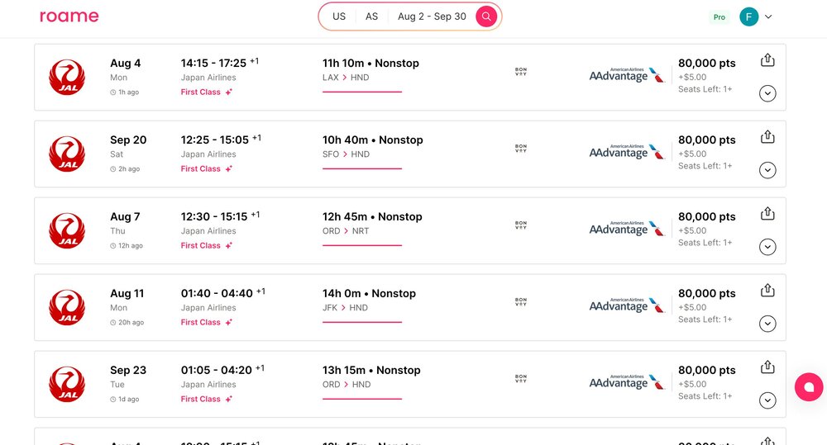Edit the AS destination search field

tap(372, 17)
